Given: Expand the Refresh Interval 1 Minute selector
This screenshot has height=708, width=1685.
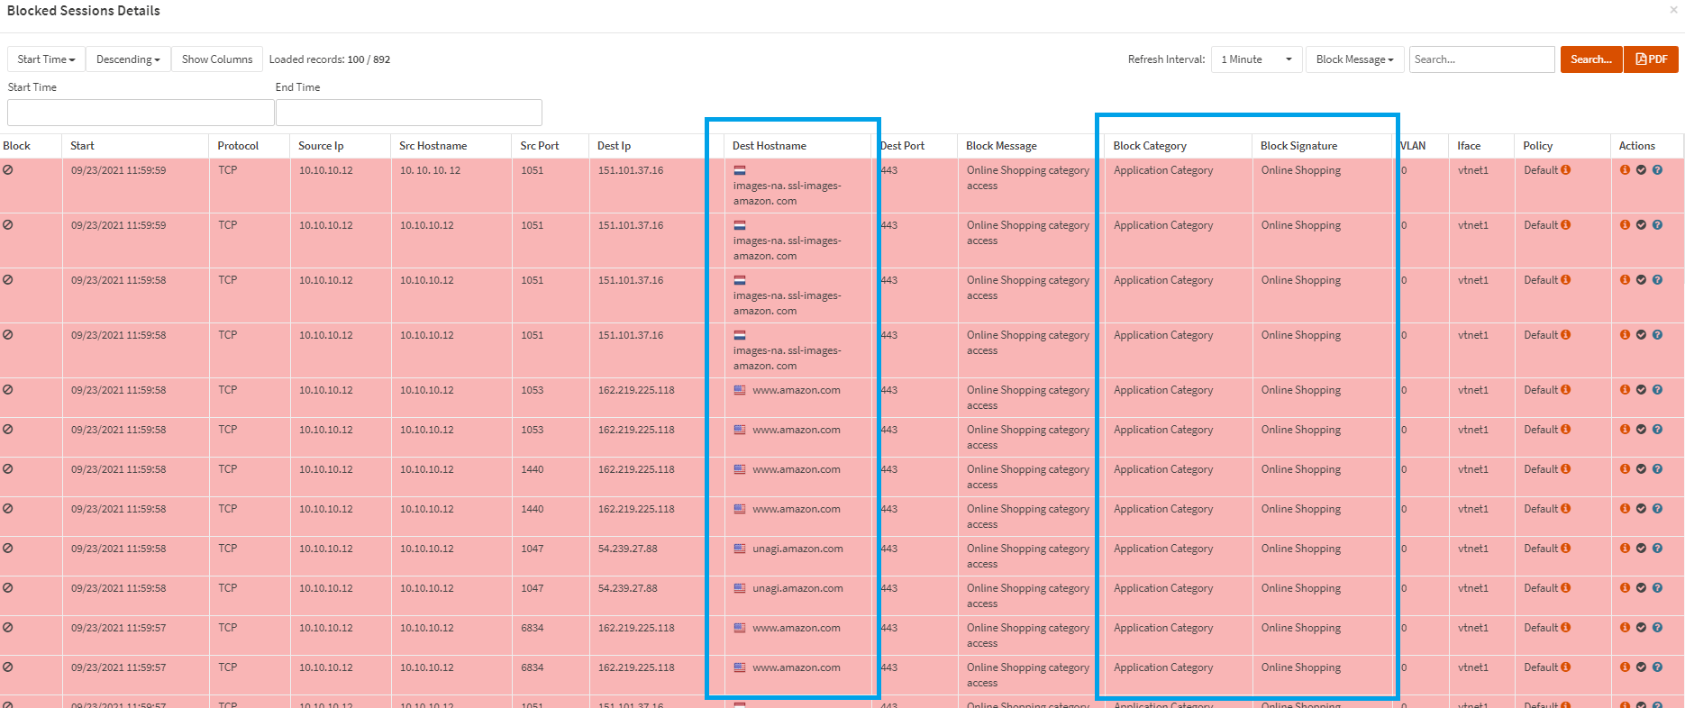Looking at the screenshot, I should tap(1256, 59).
